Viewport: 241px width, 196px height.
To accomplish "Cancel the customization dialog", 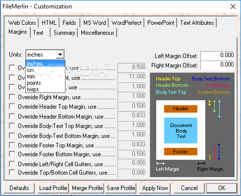I will tap(189, 188).
